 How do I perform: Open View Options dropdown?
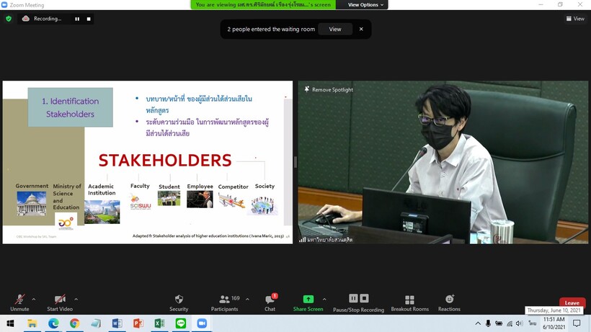click(365, 5)
